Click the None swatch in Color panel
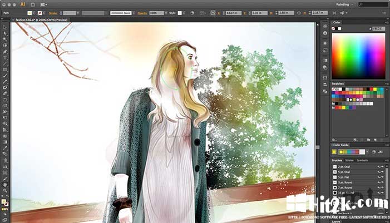This screenshot has width=390, height=223. point(333,28)
